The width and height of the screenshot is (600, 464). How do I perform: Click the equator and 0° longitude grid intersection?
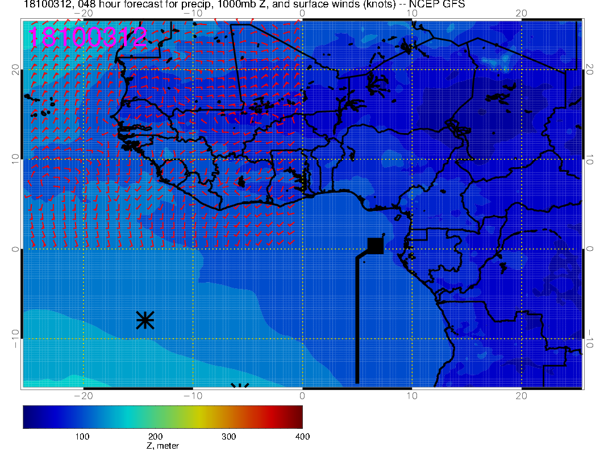[x=302, y=249]
